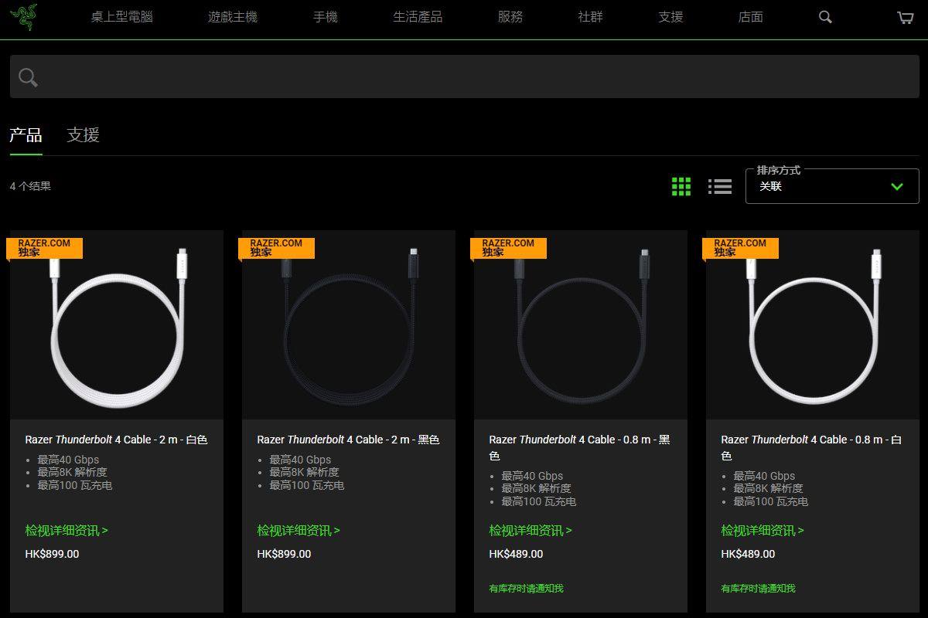Open the 生活產品 menu
Image resolution: width=928 pixels, height=618 pixels.
(418, 17)
